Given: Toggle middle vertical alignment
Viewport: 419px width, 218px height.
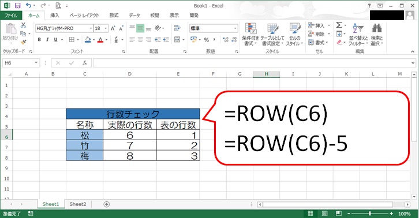Looking at the screenshot, I should point(140,28).
